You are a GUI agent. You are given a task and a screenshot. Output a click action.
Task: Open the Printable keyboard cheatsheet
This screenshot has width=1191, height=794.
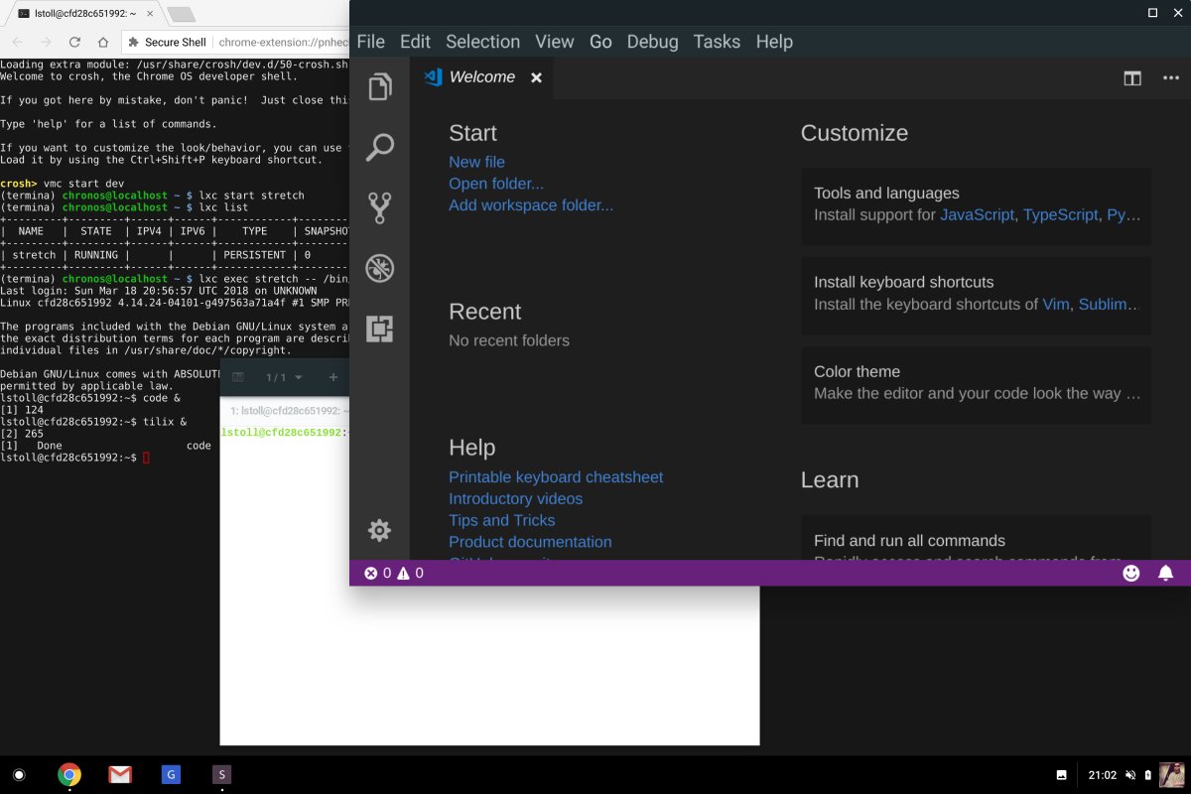[x=556, y=476]
